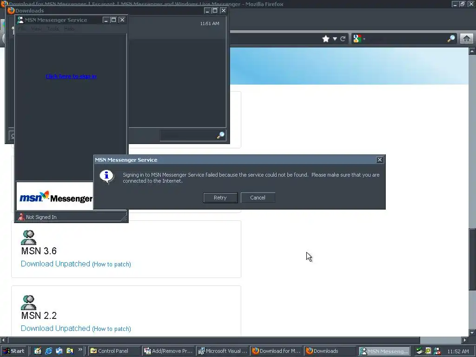Open 'How to patch' link for MSN 2.2
476x357 pixels.
[112, 329]
